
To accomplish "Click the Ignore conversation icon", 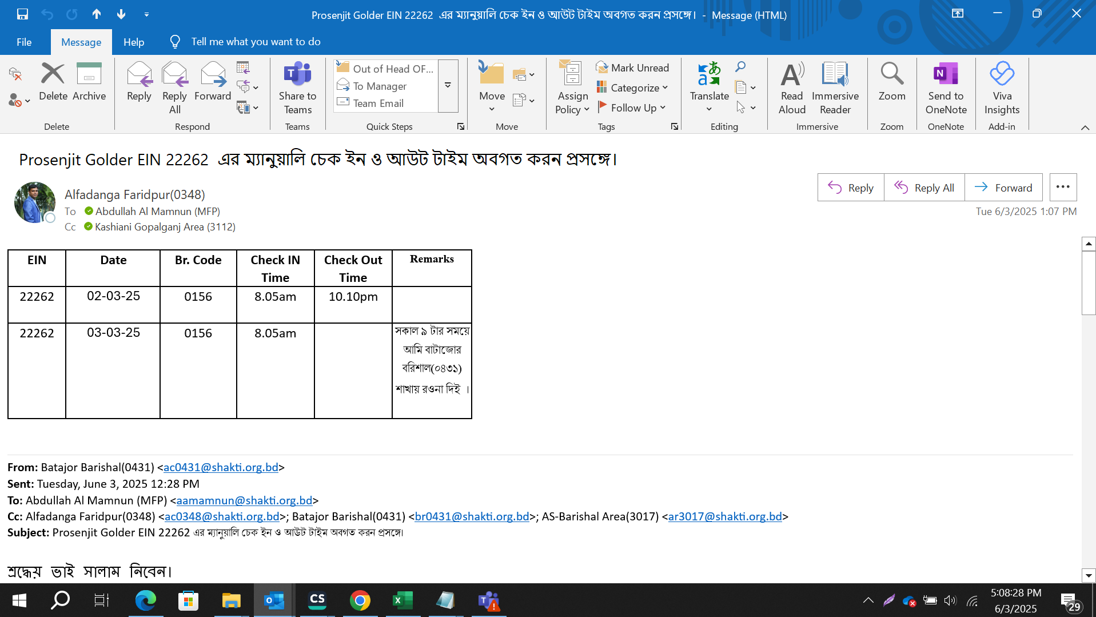I will 15,74.
